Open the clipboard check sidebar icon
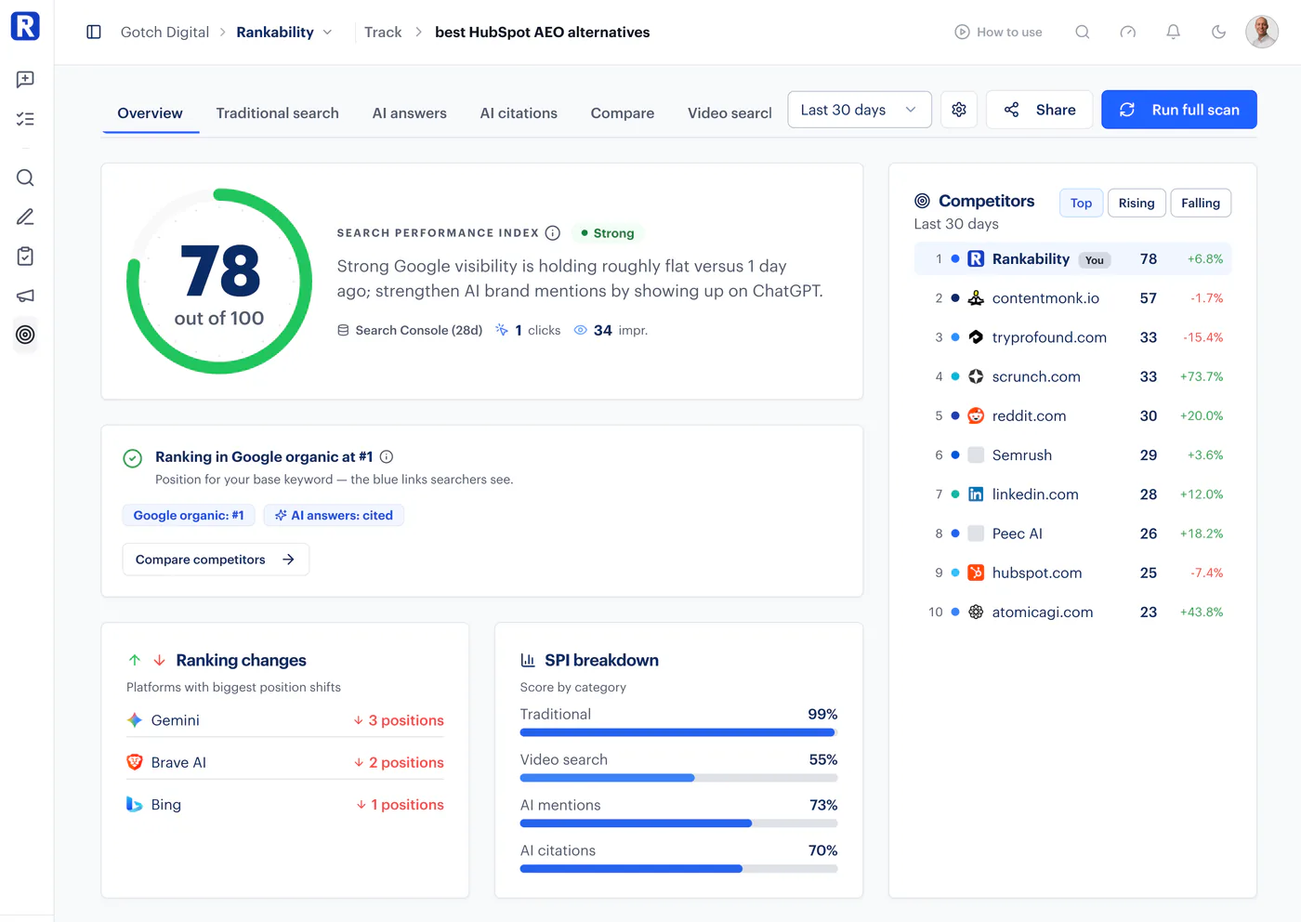This screenshot has width=1301, height=922. click(x=25, y=256)
